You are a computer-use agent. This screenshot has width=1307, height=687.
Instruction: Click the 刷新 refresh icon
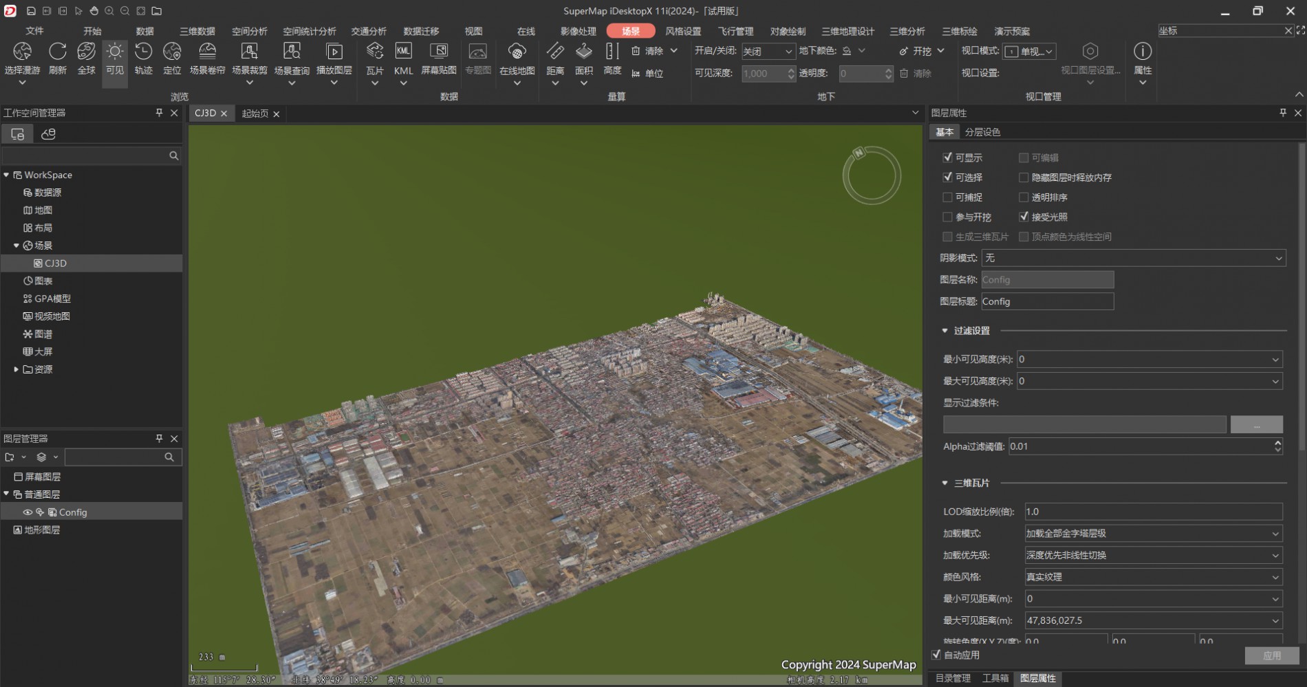[58, 58]
